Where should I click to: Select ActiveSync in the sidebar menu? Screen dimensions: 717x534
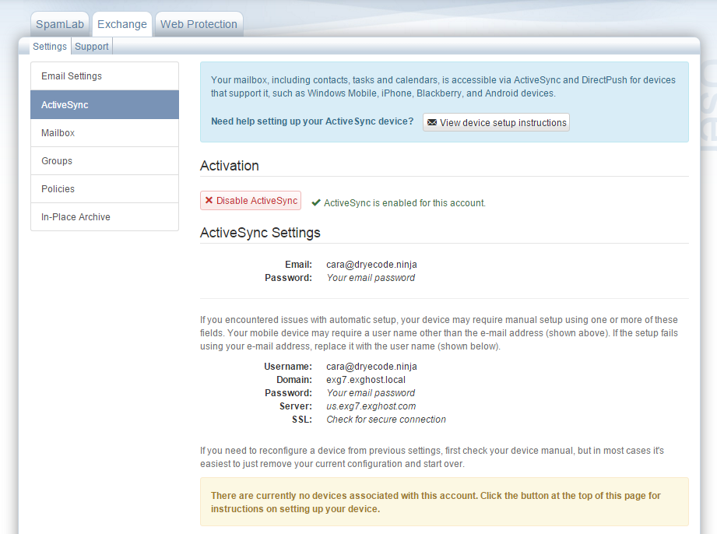click(104, 105)
